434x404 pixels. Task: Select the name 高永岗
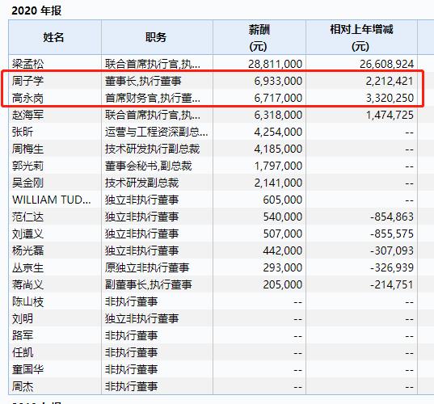[x=27, y=98]
